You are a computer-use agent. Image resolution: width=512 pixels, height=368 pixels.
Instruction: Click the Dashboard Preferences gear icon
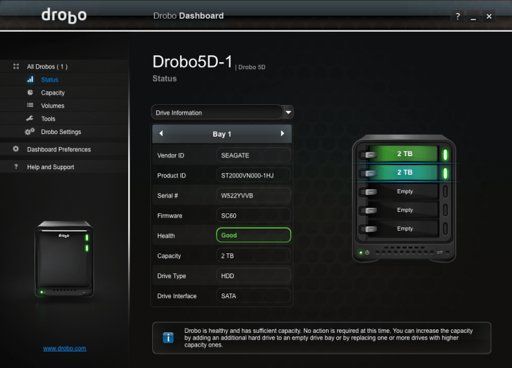click(x=16, y=149)
